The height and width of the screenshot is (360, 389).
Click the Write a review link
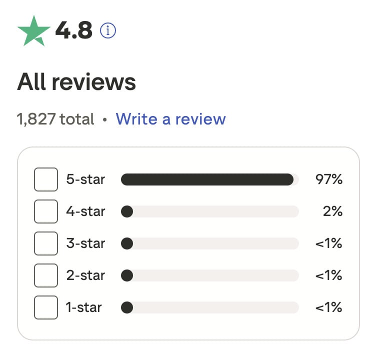(x=170, y=119)
